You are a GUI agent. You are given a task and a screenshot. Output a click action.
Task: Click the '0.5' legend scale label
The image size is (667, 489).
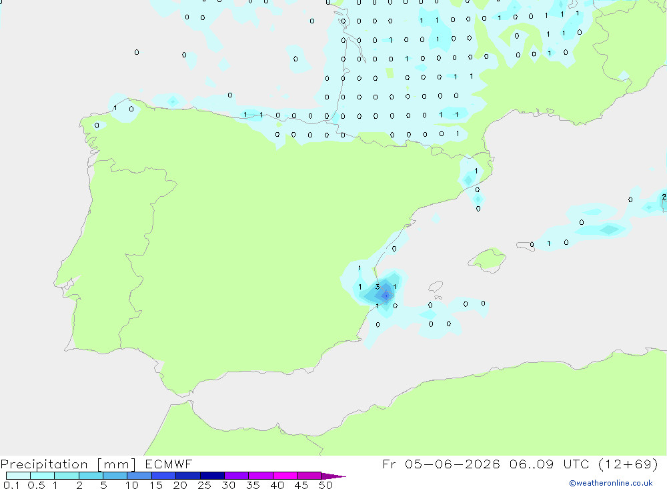[36, 485]
